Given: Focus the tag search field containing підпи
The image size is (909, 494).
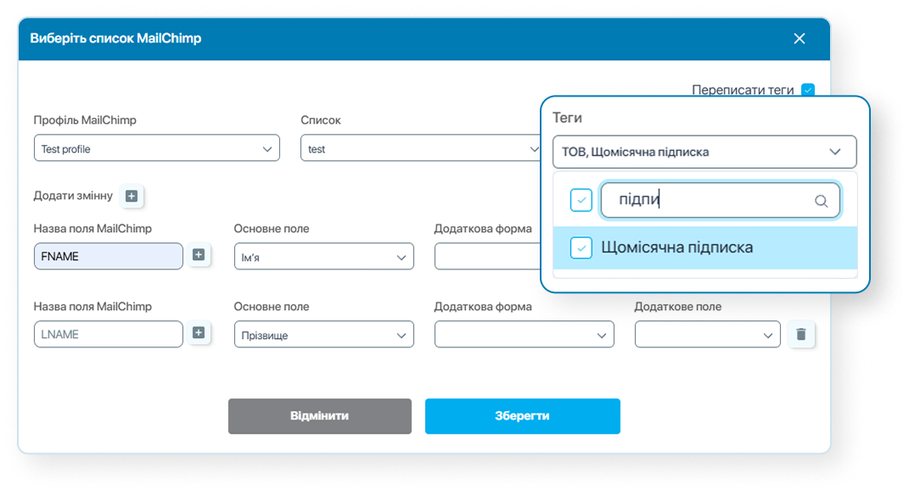Looking at the screenshot, I should tap(720, 200).
